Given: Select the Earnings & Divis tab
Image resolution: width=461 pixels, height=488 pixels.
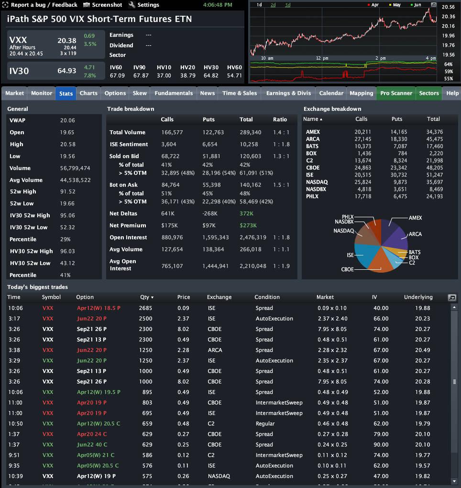Looking at the screenshot, I should click(288, 93).
